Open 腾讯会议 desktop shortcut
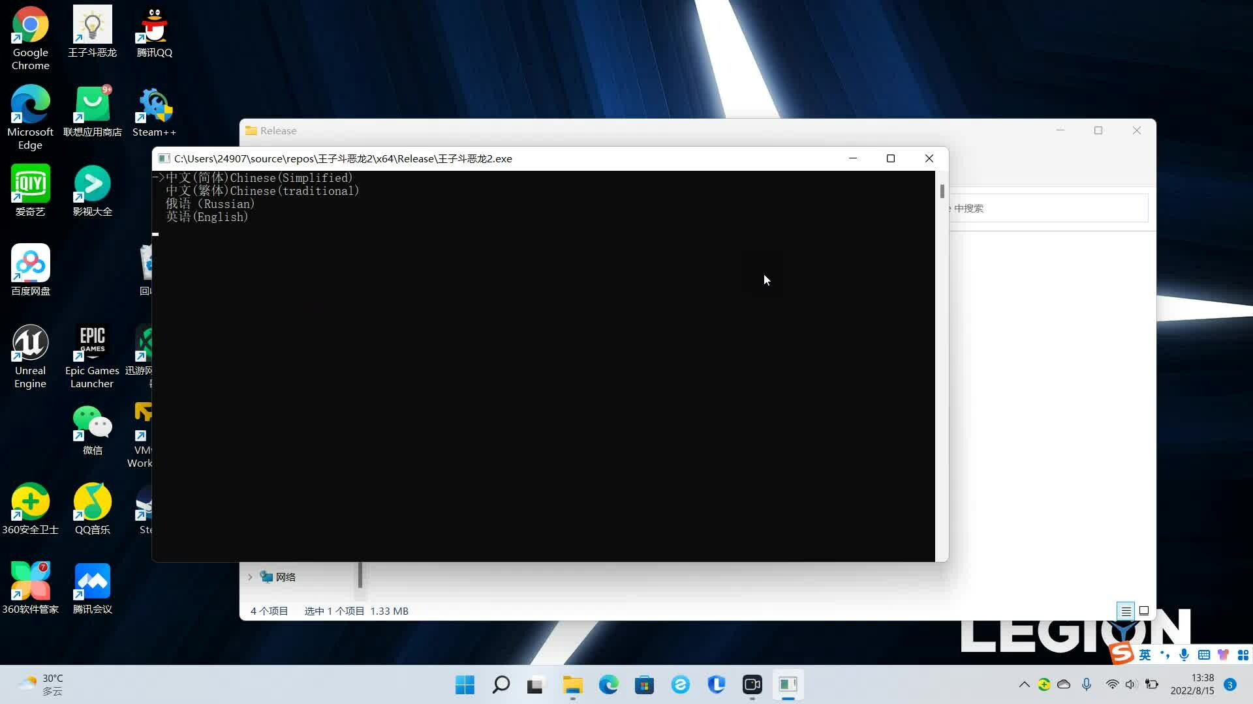1253x704 pixels. point(92,581)
